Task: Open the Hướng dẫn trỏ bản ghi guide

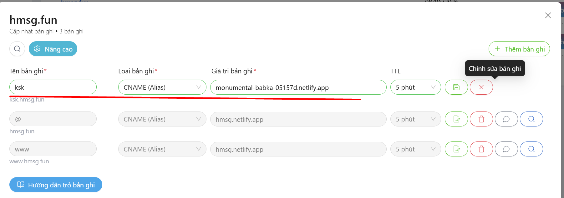Action: tap(56, 185)
